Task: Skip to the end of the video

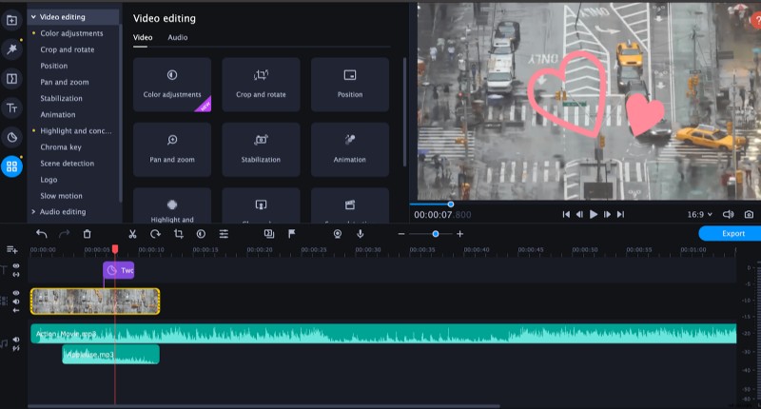Action: 620,214
